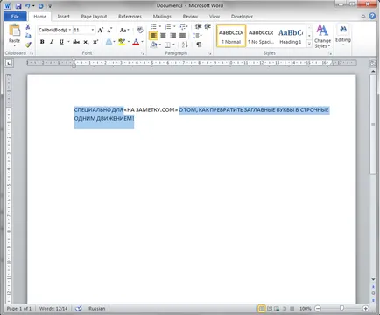
Task: Apply subscript formatting
Action: pos(86,42)
